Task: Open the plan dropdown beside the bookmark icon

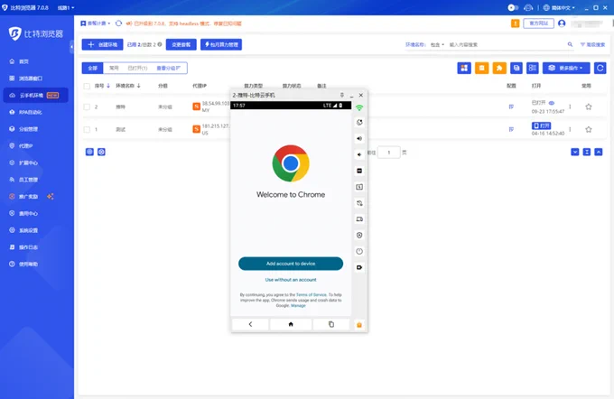Action: [96, 23]
